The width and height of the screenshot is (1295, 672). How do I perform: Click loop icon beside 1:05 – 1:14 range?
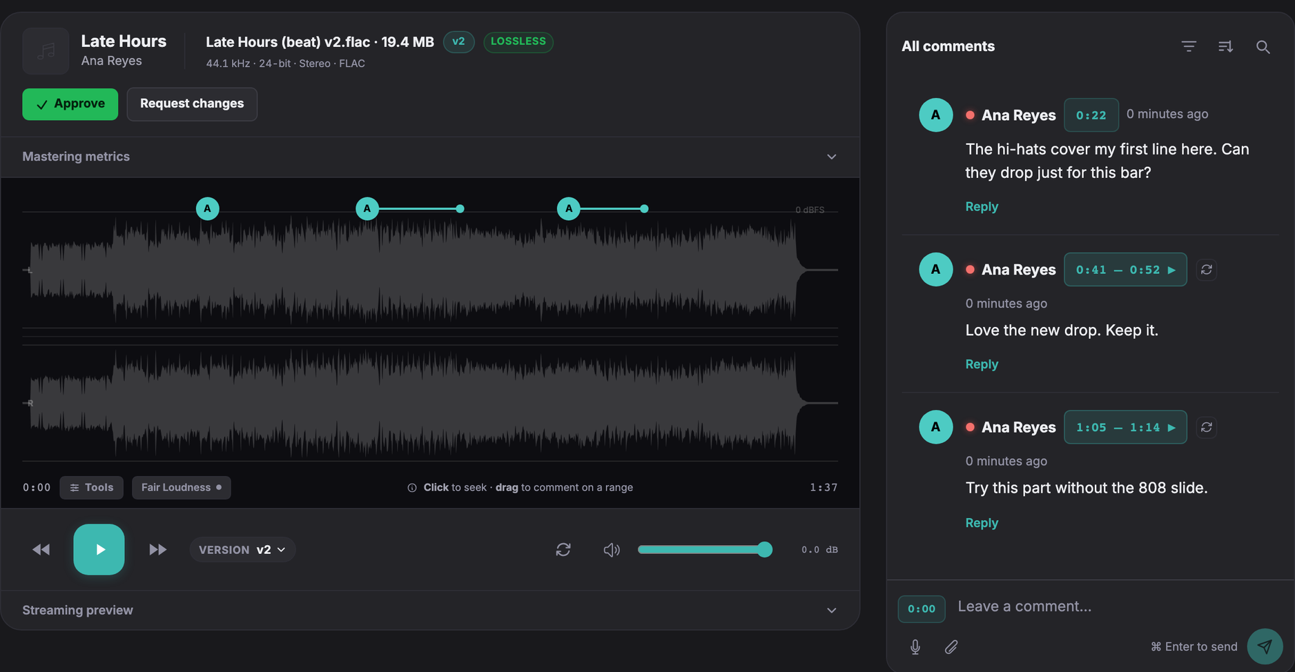(x=1206, y=427)
